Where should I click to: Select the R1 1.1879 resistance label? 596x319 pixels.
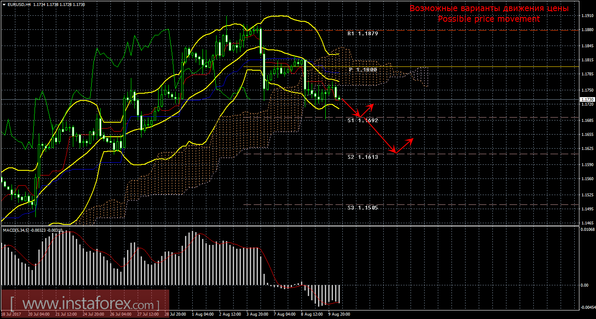point(362,33)
